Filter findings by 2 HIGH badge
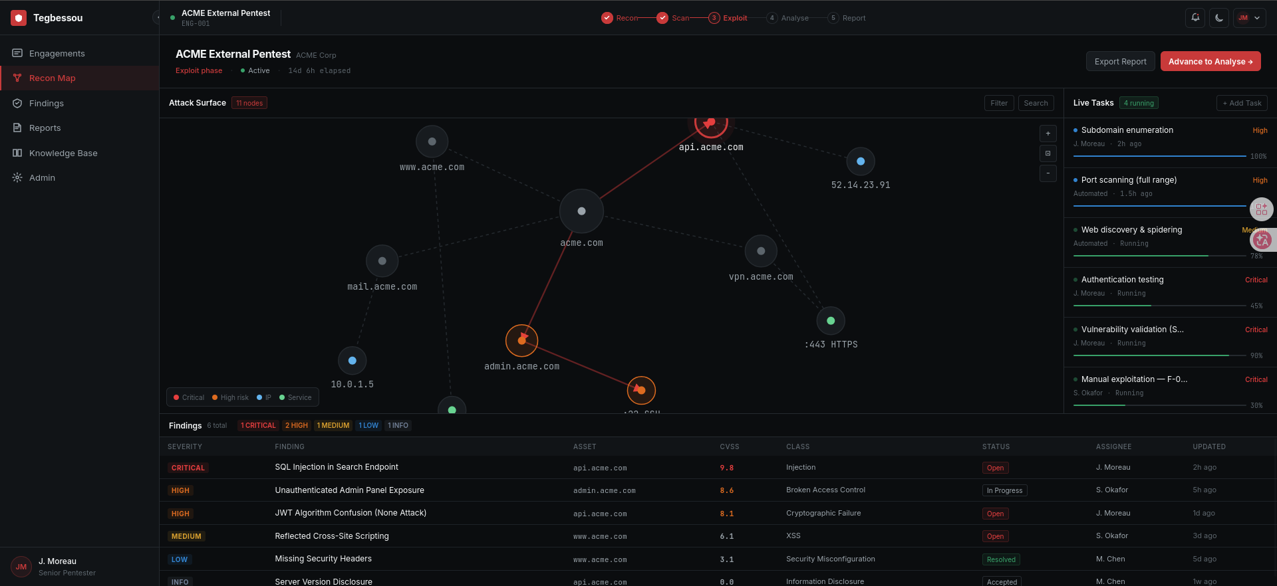The image size is (1277, 586). pyautogui.click(x=297, y=425)
